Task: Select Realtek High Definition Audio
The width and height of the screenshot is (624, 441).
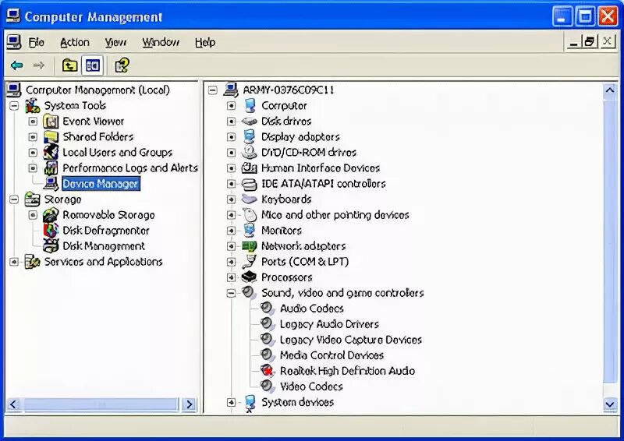Action: point(347,371)
